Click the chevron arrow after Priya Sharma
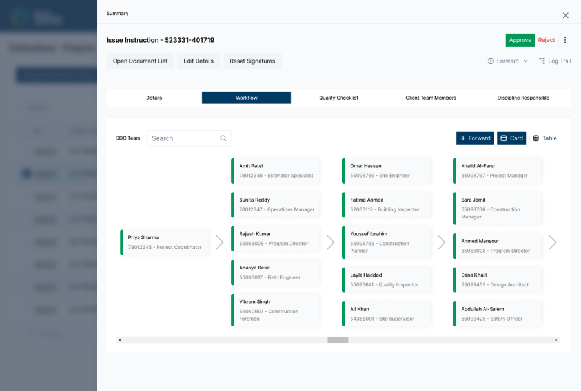This screenshot has height=391, width=581. (219, 242)
